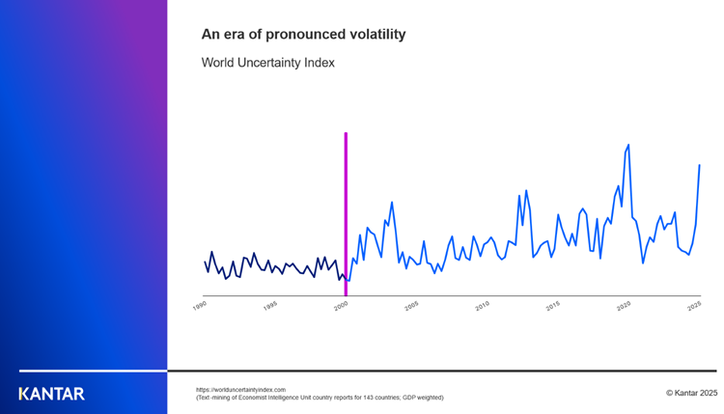Click the © Kantar 2025 copyright text
The height and width of the screenshot is (414, 724).
pos(691,393)
